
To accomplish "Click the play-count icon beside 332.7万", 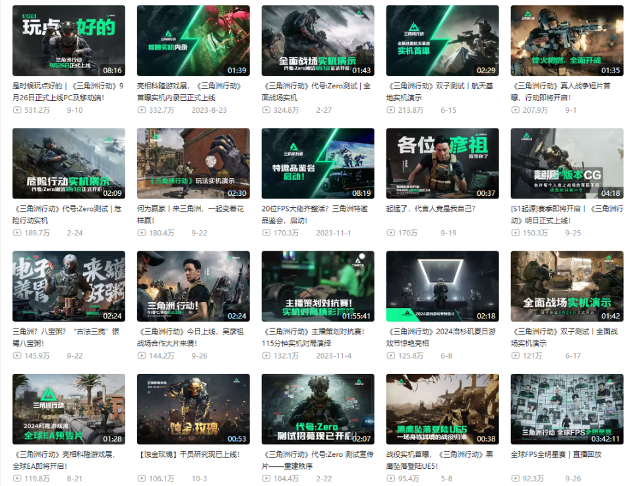I will click(x=141, y=109).
